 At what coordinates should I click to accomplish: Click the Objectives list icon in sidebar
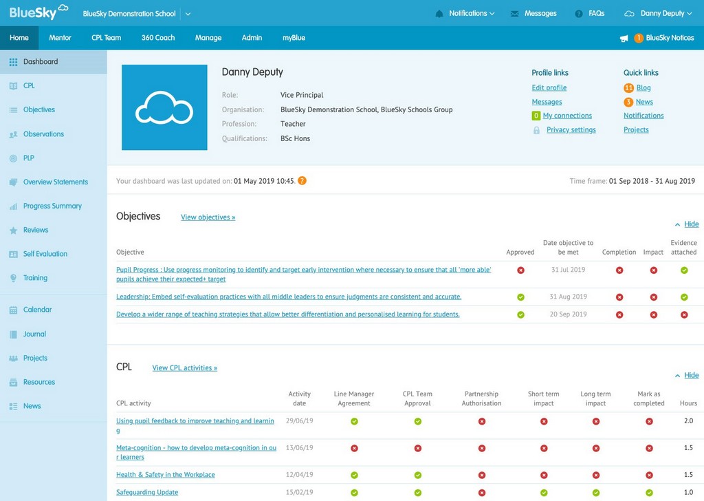pyautogui.click(x=14, y=110)
